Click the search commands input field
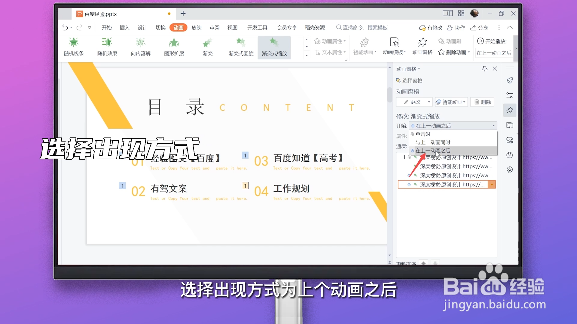The height and width of the screenshot is (324, 577). (362, 28)
